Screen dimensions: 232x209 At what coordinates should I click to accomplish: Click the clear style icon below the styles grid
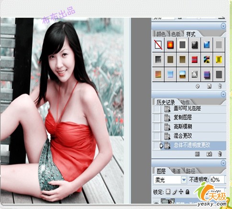[198, 87]
